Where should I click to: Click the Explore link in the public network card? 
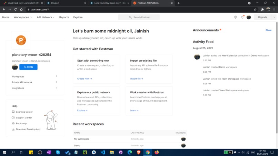82,110
